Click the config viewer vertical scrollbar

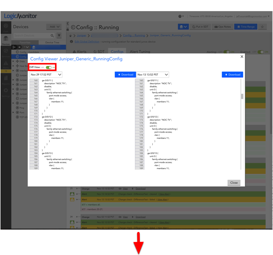click(242, 96)
